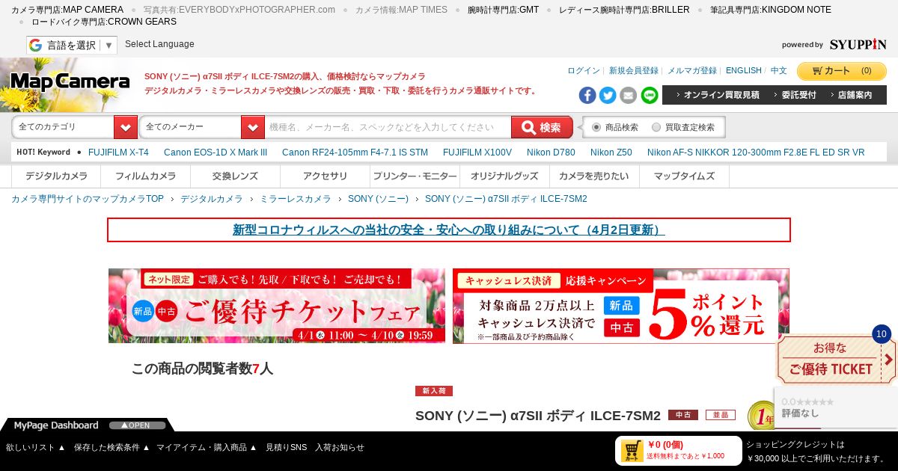Click the 新規会員登録 link
The height and width of the screenshot is (471, 898).
(x=634, y=70)
